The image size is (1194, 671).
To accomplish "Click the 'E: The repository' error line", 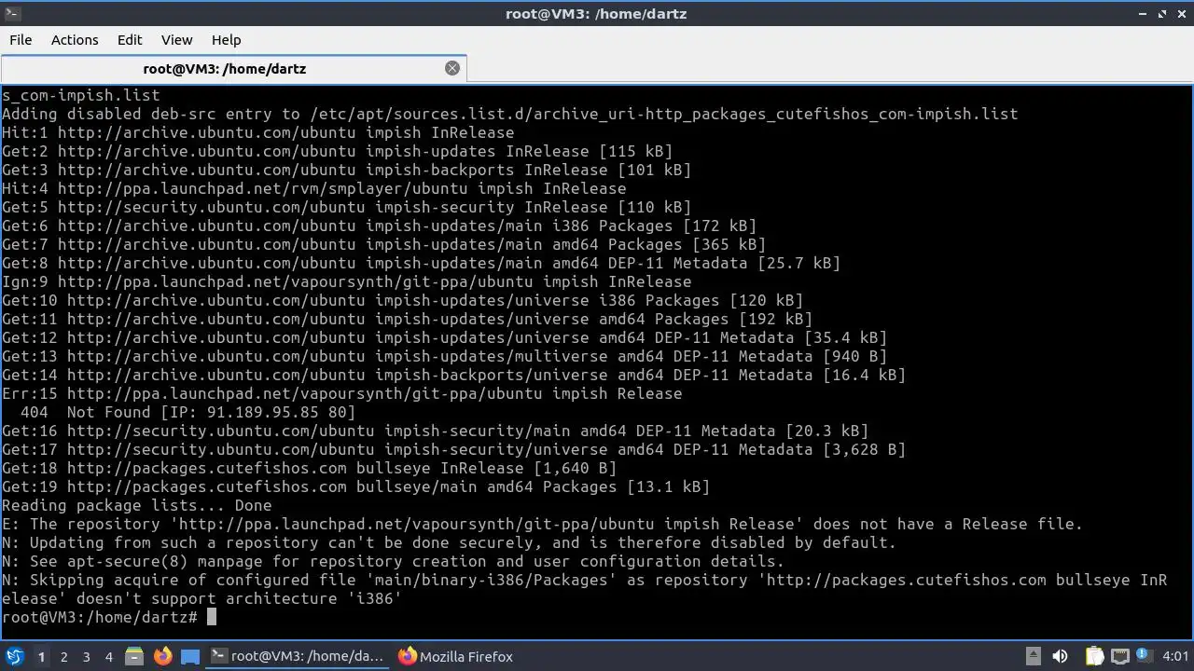I will [x=542, y=524].
